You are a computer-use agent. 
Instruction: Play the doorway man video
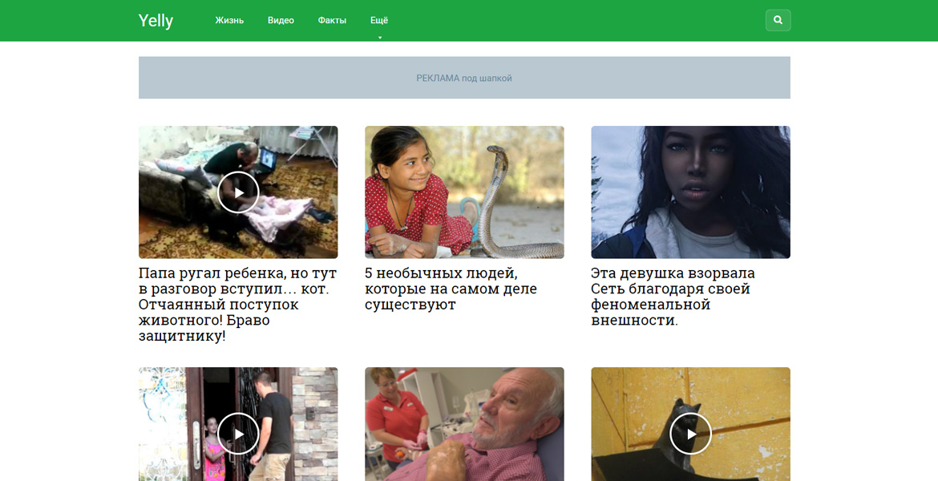click(x=238, y=434)
